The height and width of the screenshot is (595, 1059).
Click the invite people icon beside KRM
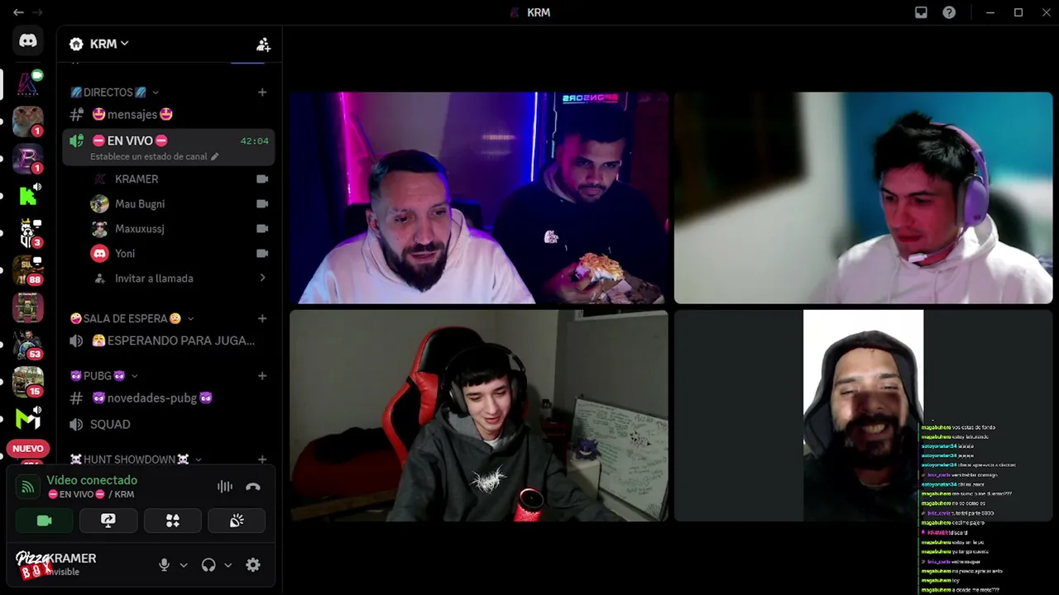(x=263, y=45)
